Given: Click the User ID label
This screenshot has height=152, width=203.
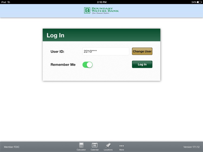Looking at the screenshot, I should (57, 51).
